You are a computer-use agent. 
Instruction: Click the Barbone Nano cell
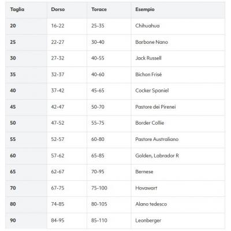coord(151,42)
